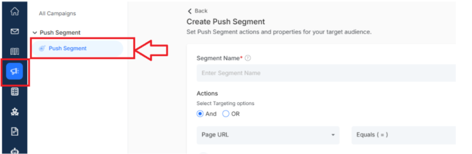Open the Page URL dropdown
The height and width of the screenshot is (154, 472).
coord(268,135)
